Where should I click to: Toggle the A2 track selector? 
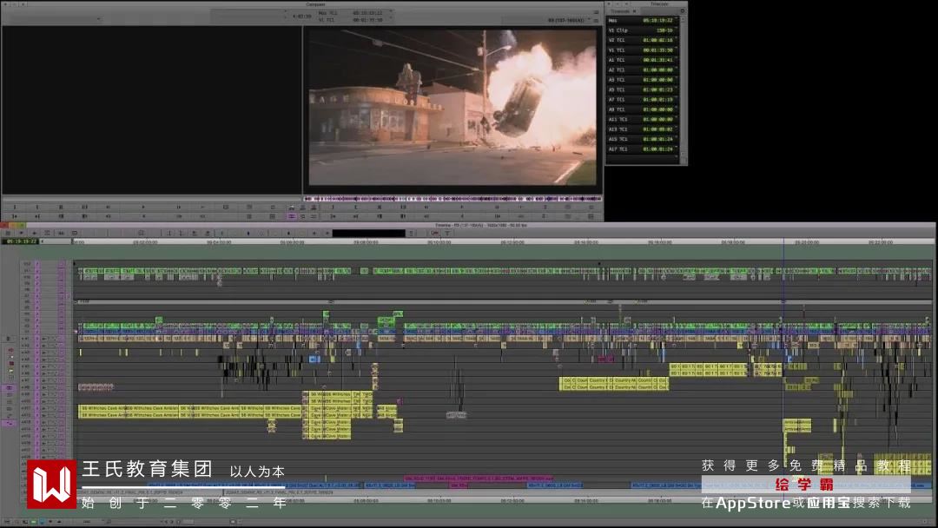click(x=26, y=346)
